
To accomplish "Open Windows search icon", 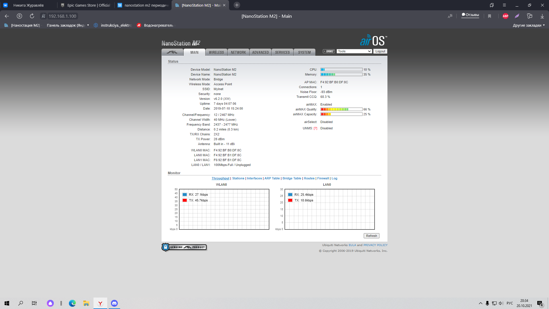I will click(21, 303).
